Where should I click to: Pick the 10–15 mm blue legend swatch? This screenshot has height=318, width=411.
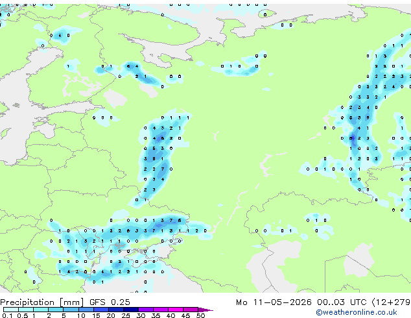point(86,310)
